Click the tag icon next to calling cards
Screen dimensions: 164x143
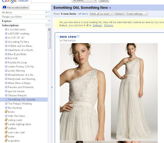(6, 120)
